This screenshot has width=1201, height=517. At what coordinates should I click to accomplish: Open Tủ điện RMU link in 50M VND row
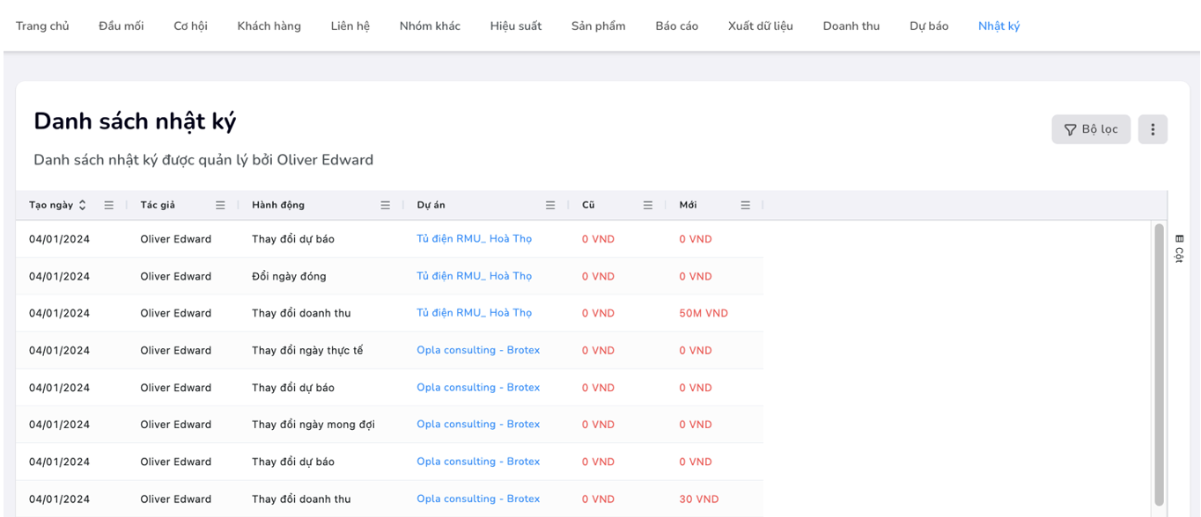point(474,313)
